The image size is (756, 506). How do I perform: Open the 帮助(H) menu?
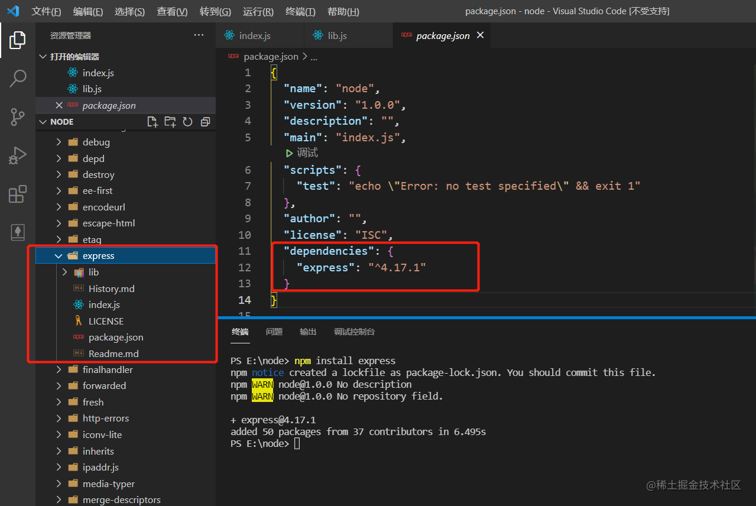(343, 12)
